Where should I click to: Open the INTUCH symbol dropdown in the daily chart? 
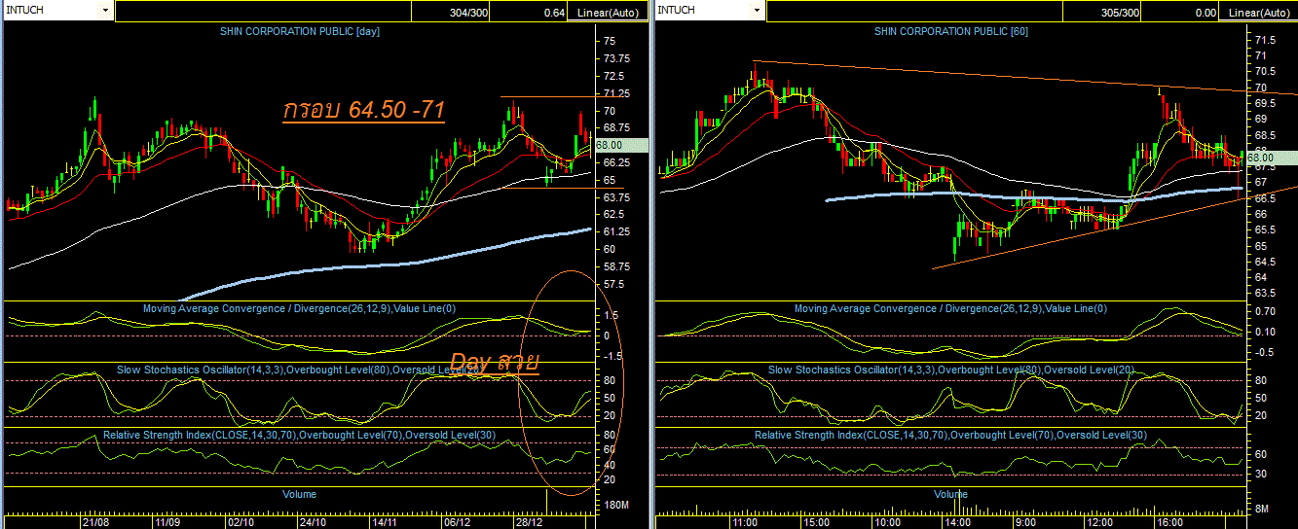[105, 10]
